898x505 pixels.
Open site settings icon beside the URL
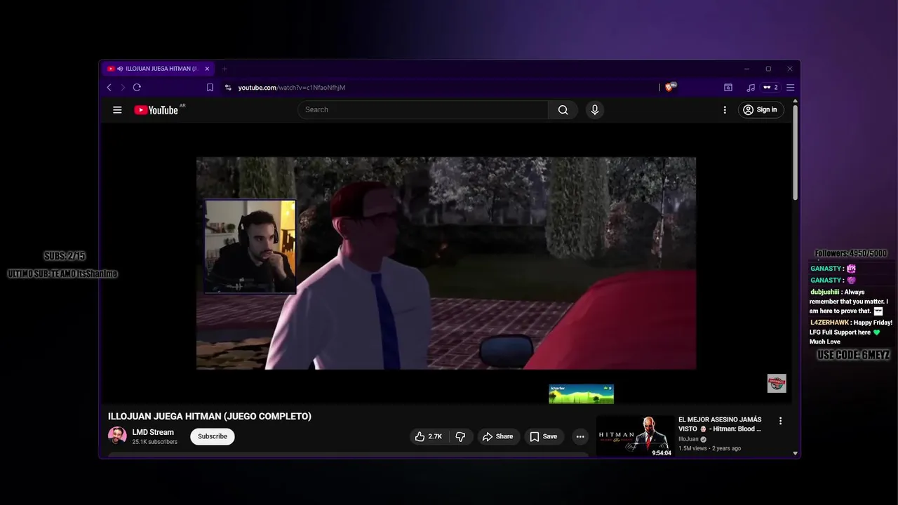228,88
